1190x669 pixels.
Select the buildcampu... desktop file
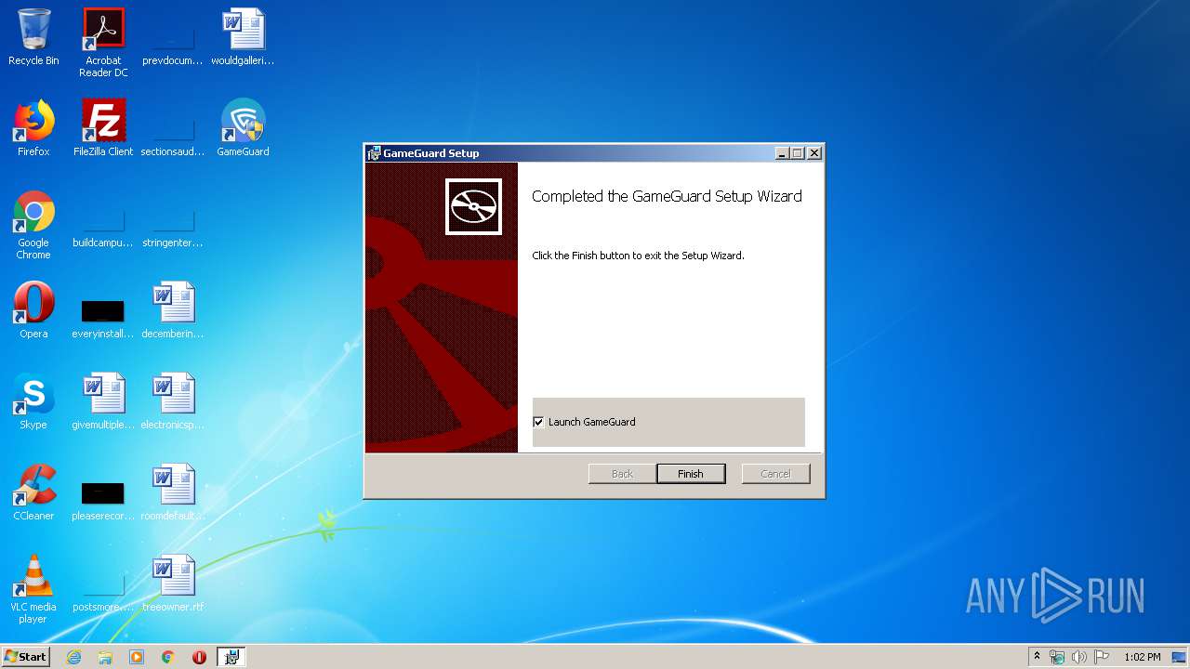[103, 219]
